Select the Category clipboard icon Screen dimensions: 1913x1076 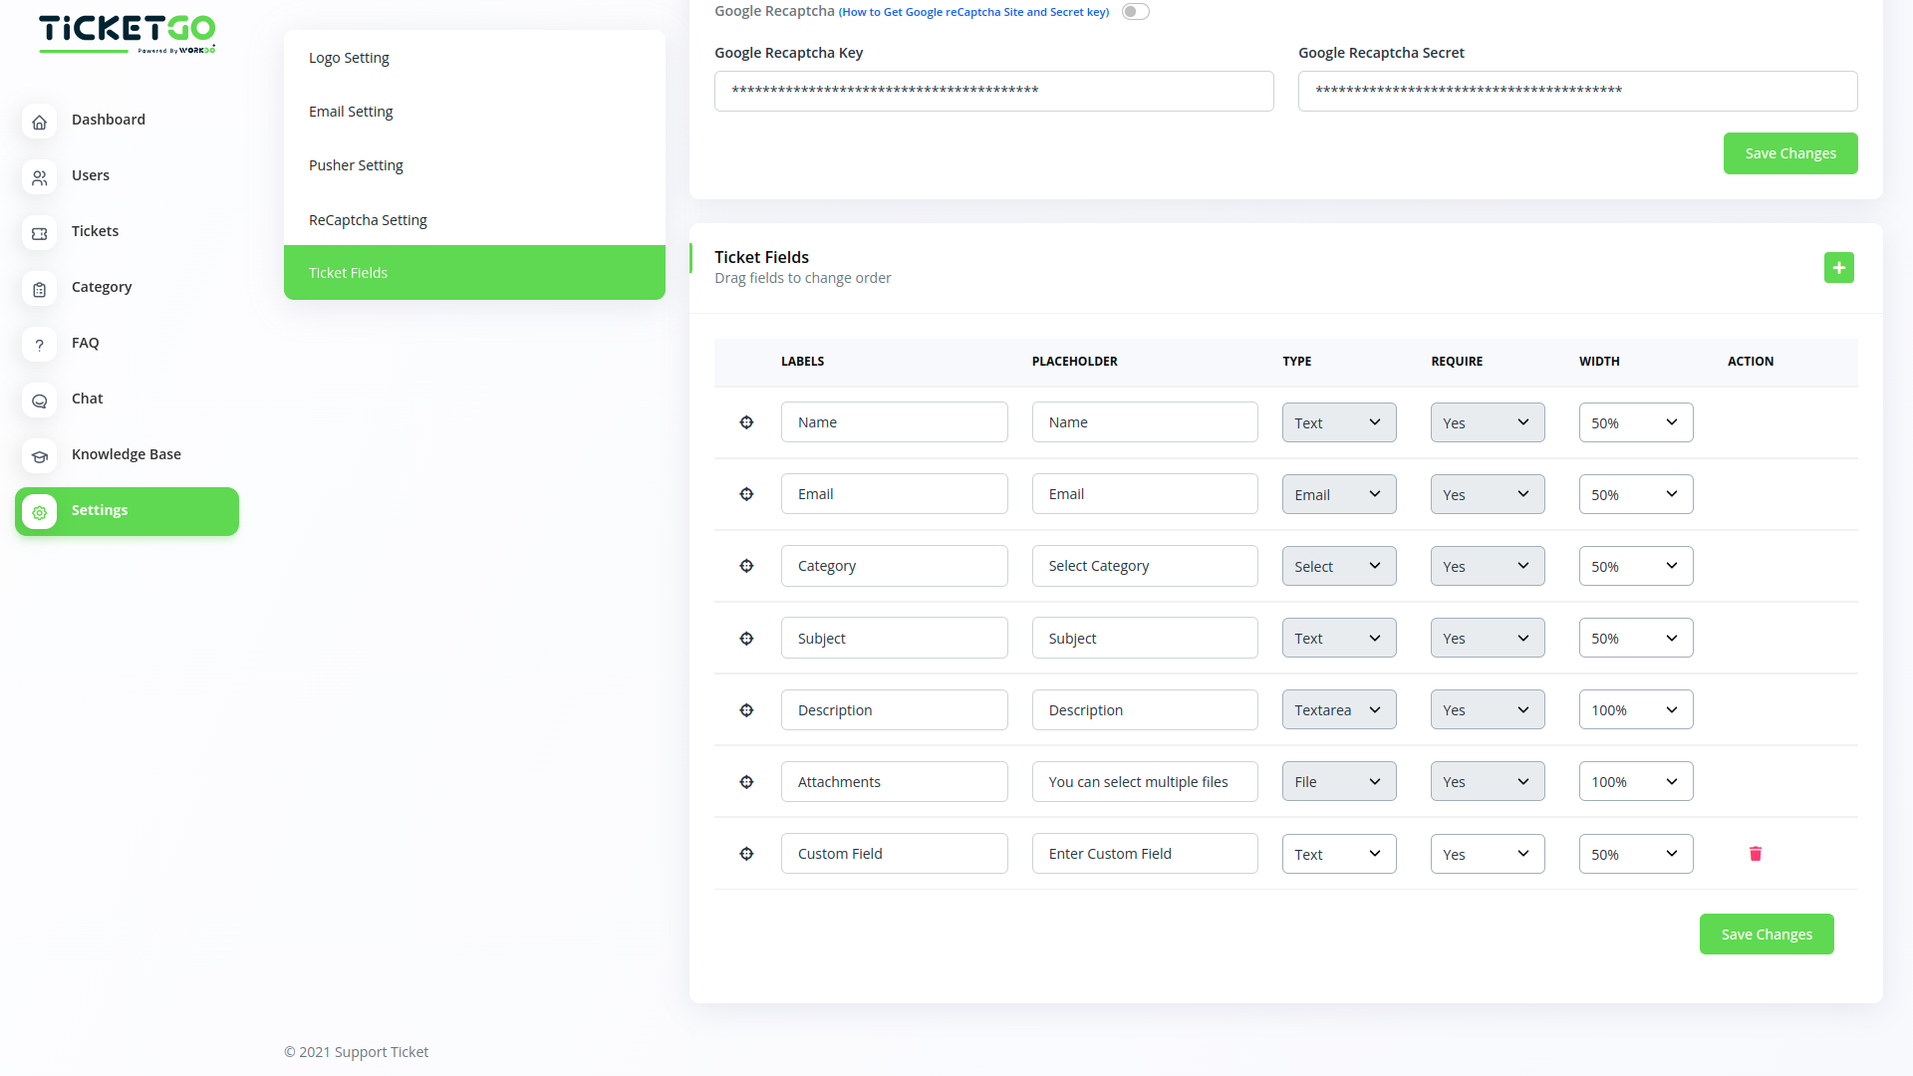(39, 289)
